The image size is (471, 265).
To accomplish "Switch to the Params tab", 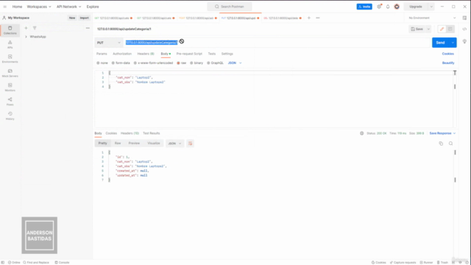I will coord(102,54).
